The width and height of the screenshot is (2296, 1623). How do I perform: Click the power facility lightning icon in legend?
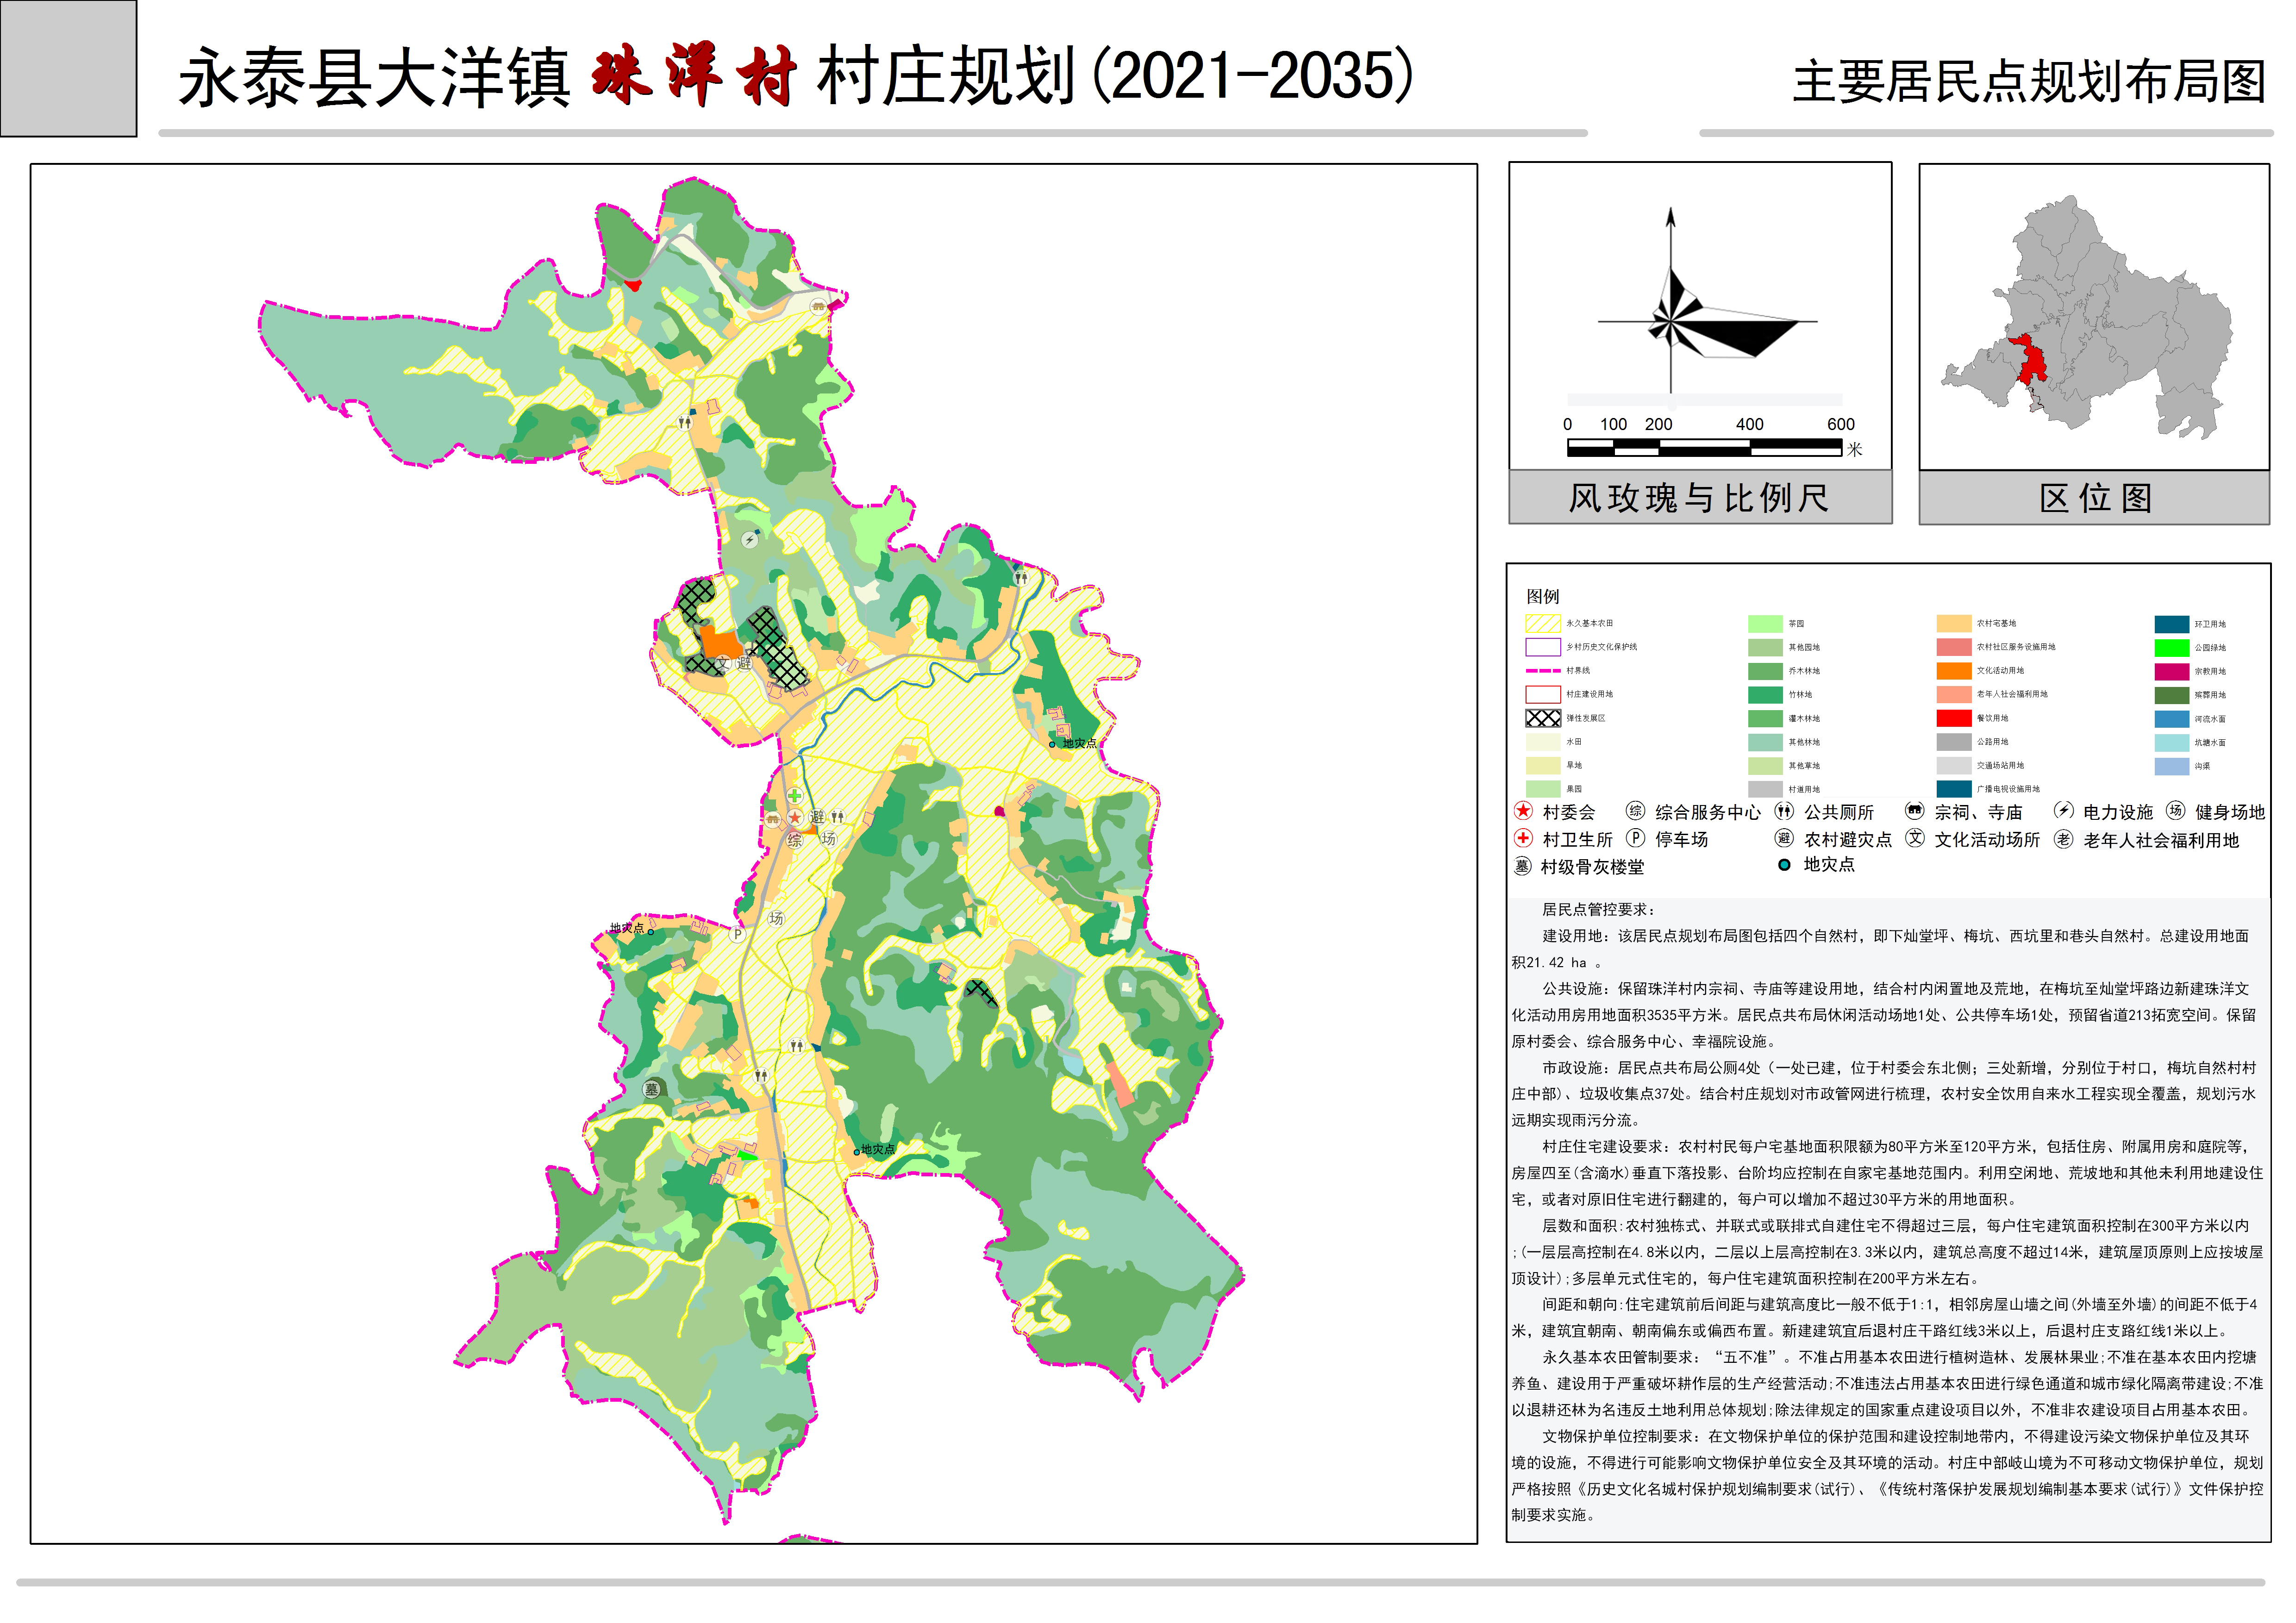[2063, 811]
